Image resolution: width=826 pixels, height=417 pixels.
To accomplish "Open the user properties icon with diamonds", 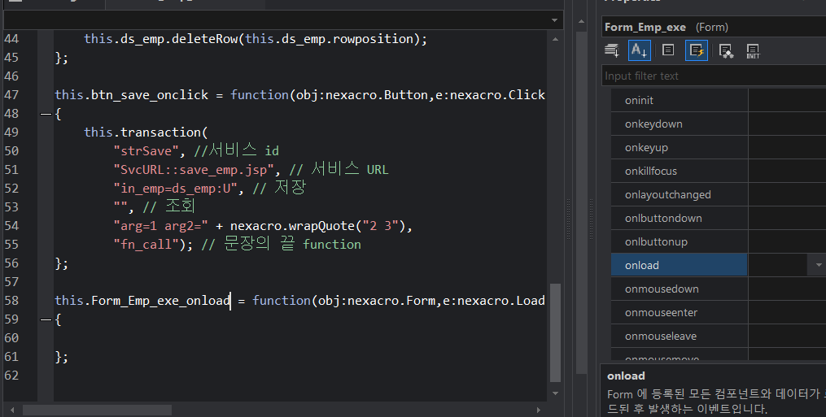I will click(x=726, y=51).
